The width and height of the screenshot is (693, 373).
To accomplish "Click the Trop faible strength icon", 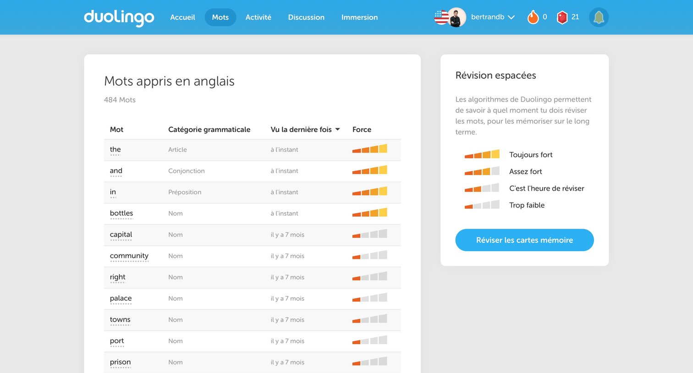I will [x=482, y=204].
